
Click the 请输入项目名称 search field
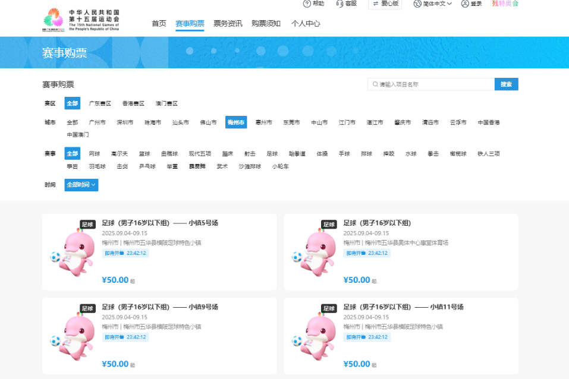pos(434,84)
